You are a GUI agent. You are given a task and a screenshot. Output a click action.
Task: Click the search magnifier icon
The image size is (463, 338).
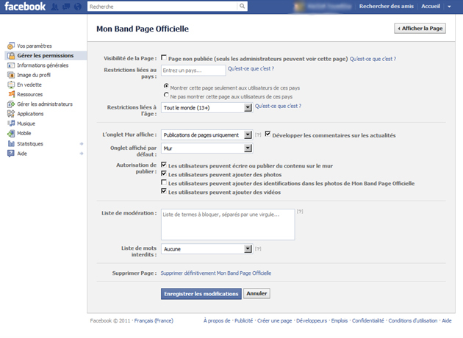pos(242,6)
